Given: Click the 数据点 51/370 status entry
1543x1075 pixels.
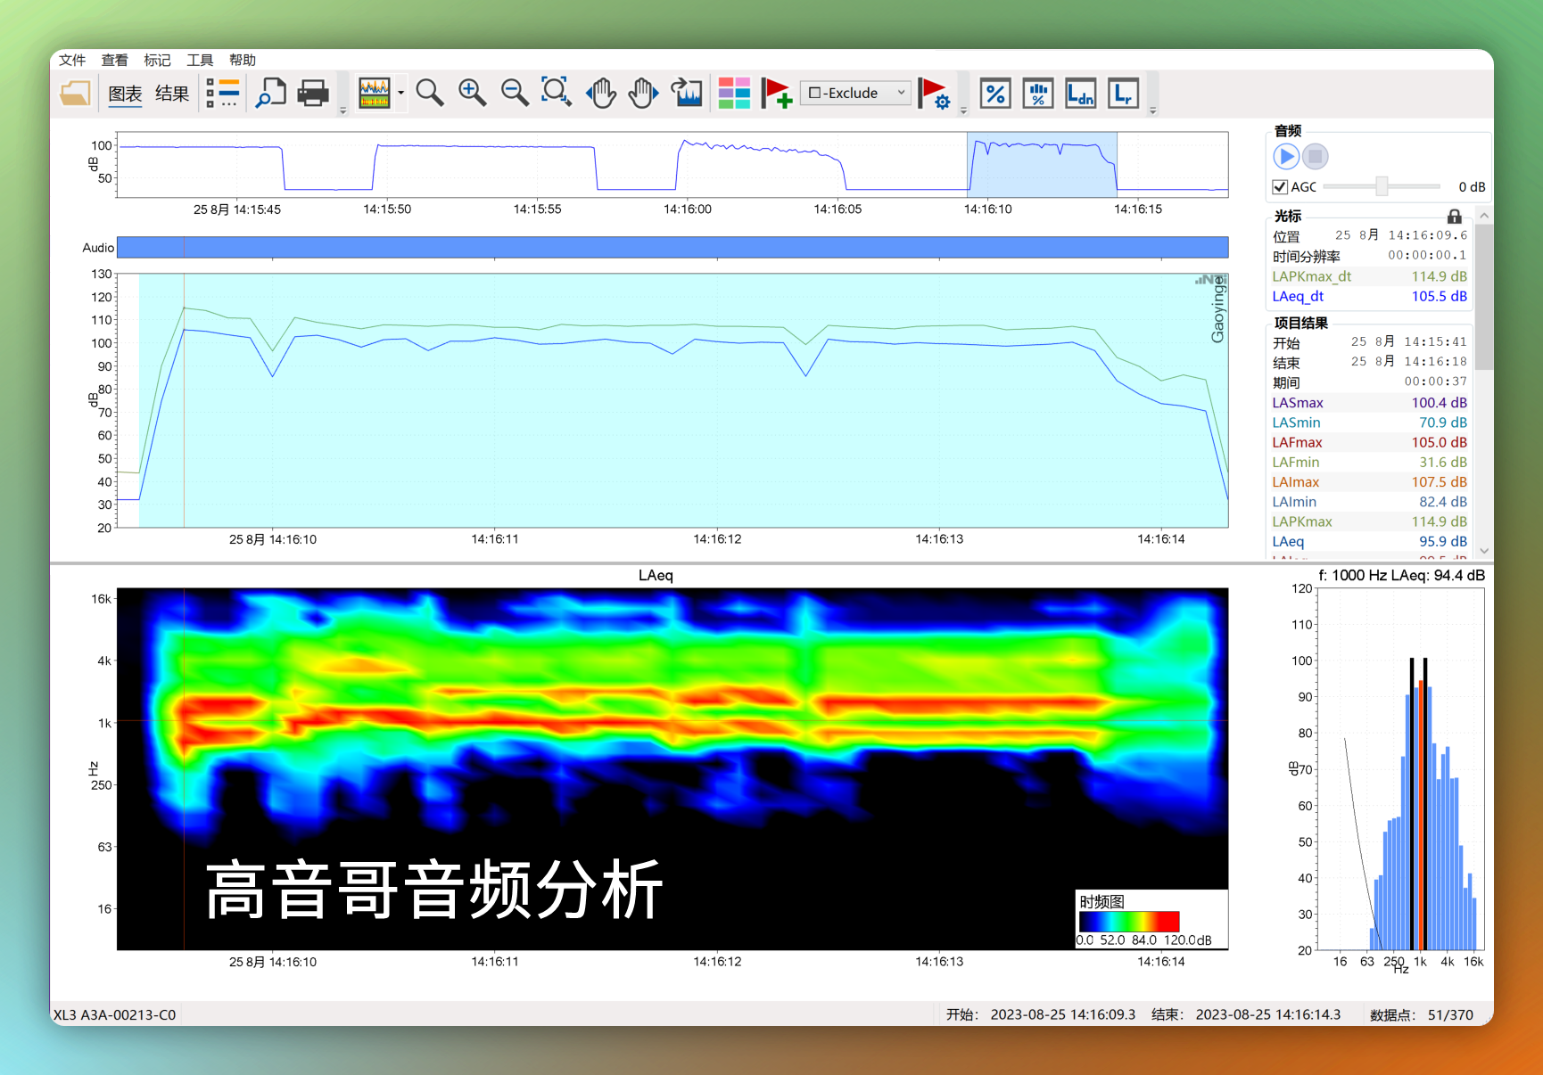Looking at the screenshot, I should (x=1422, y=1014).
